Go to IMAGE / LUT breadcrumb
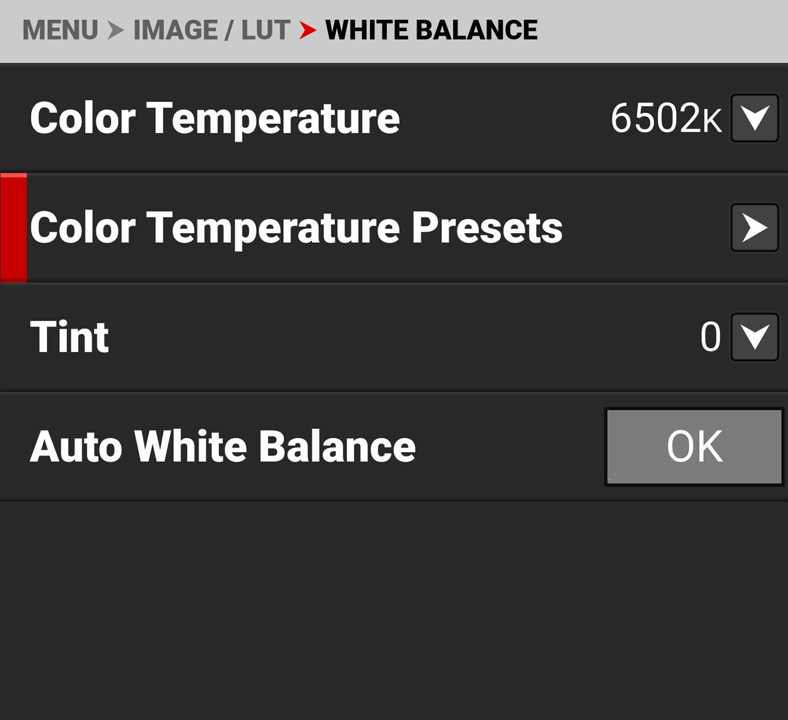This screenshot has width=788, height=720. click(x=210, y=30)
